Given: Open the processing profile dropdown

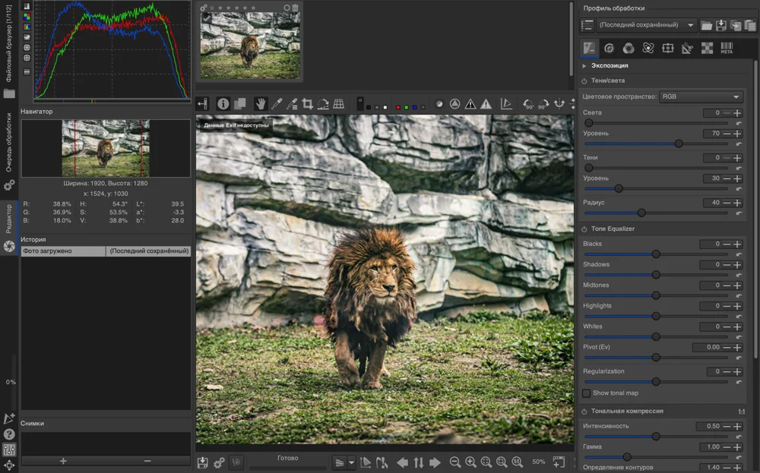Looking at the screenshot, I should pyautogui.click(x=645, y=25).
